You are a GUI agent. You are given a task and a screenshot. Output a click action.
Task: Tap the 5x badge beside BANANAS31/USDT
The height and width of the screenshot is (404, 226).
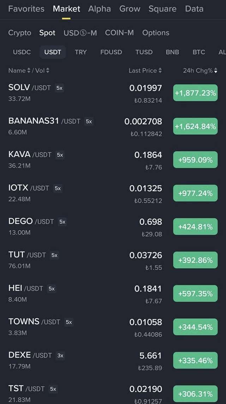(x=89, y=122)
